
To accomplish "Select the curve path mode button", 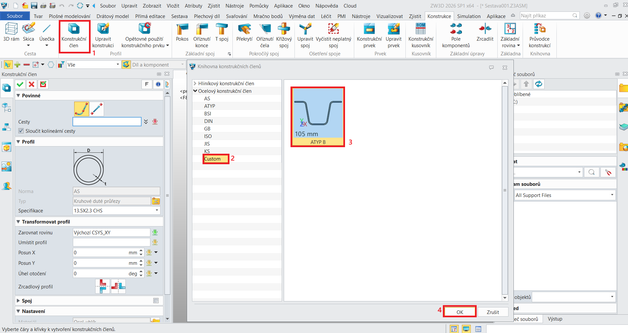I will 81,109.
